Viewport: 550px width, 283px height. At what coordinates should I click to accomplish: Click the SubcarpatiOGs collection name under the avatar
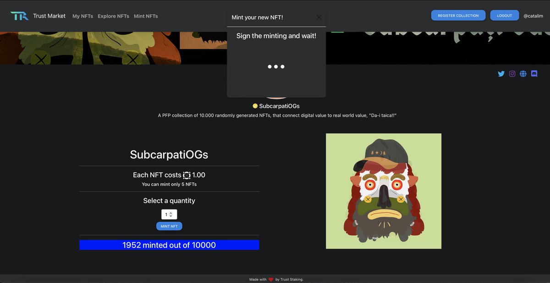coord(279,106)
